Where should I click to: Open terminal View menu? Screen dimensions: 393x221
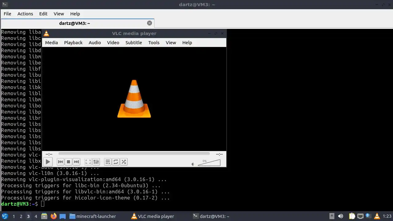59,14
